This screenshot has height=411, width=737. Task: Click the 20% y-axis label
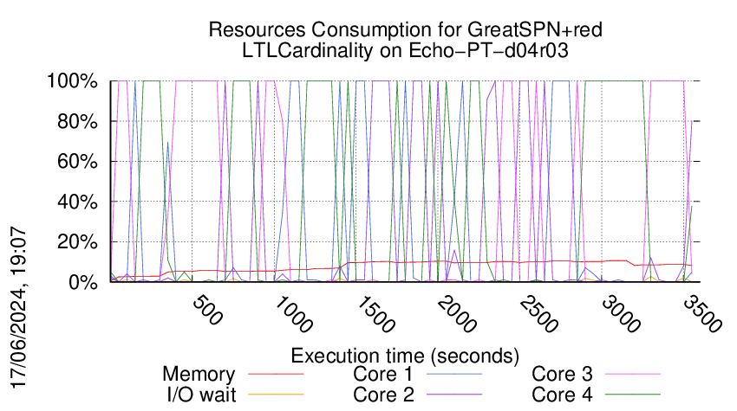[77, 242]
